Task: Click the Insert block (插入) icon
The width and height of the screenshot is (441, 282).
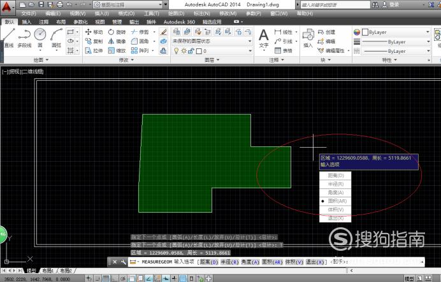Action: tap(308, 38)
